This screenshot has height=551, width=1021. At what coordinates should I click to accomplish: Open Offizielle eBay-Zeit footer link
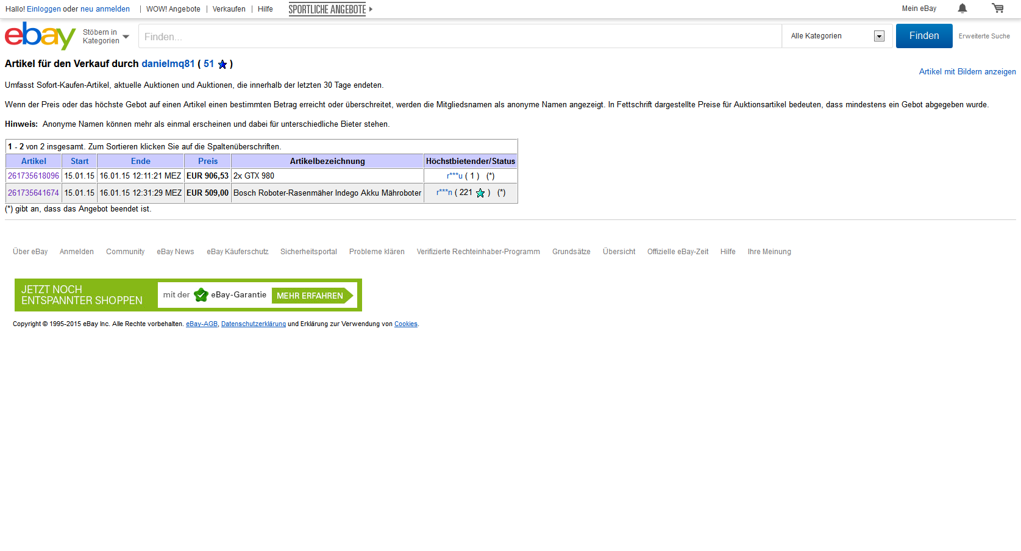tap(678, 252)
